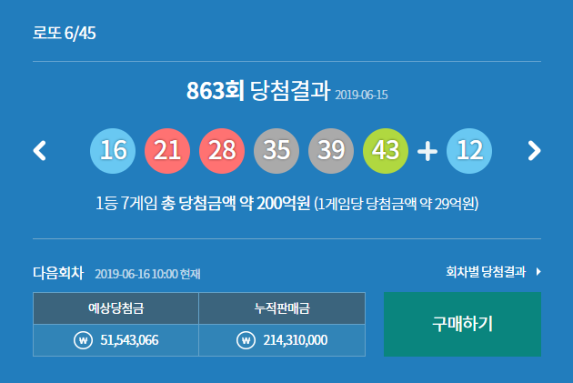The width and height of the screenshot is (573, 383).
Task: Click the 로또 6/45 title
Action: pos(64,34)
